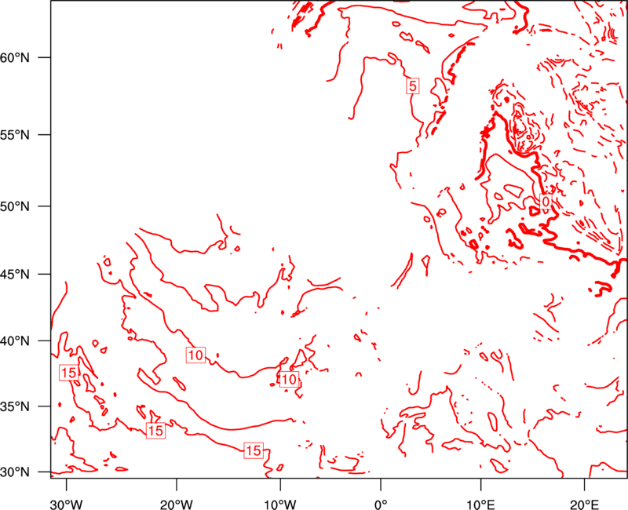Select the 0° longitude axis label
628x510 pixels.
(381, 505)
